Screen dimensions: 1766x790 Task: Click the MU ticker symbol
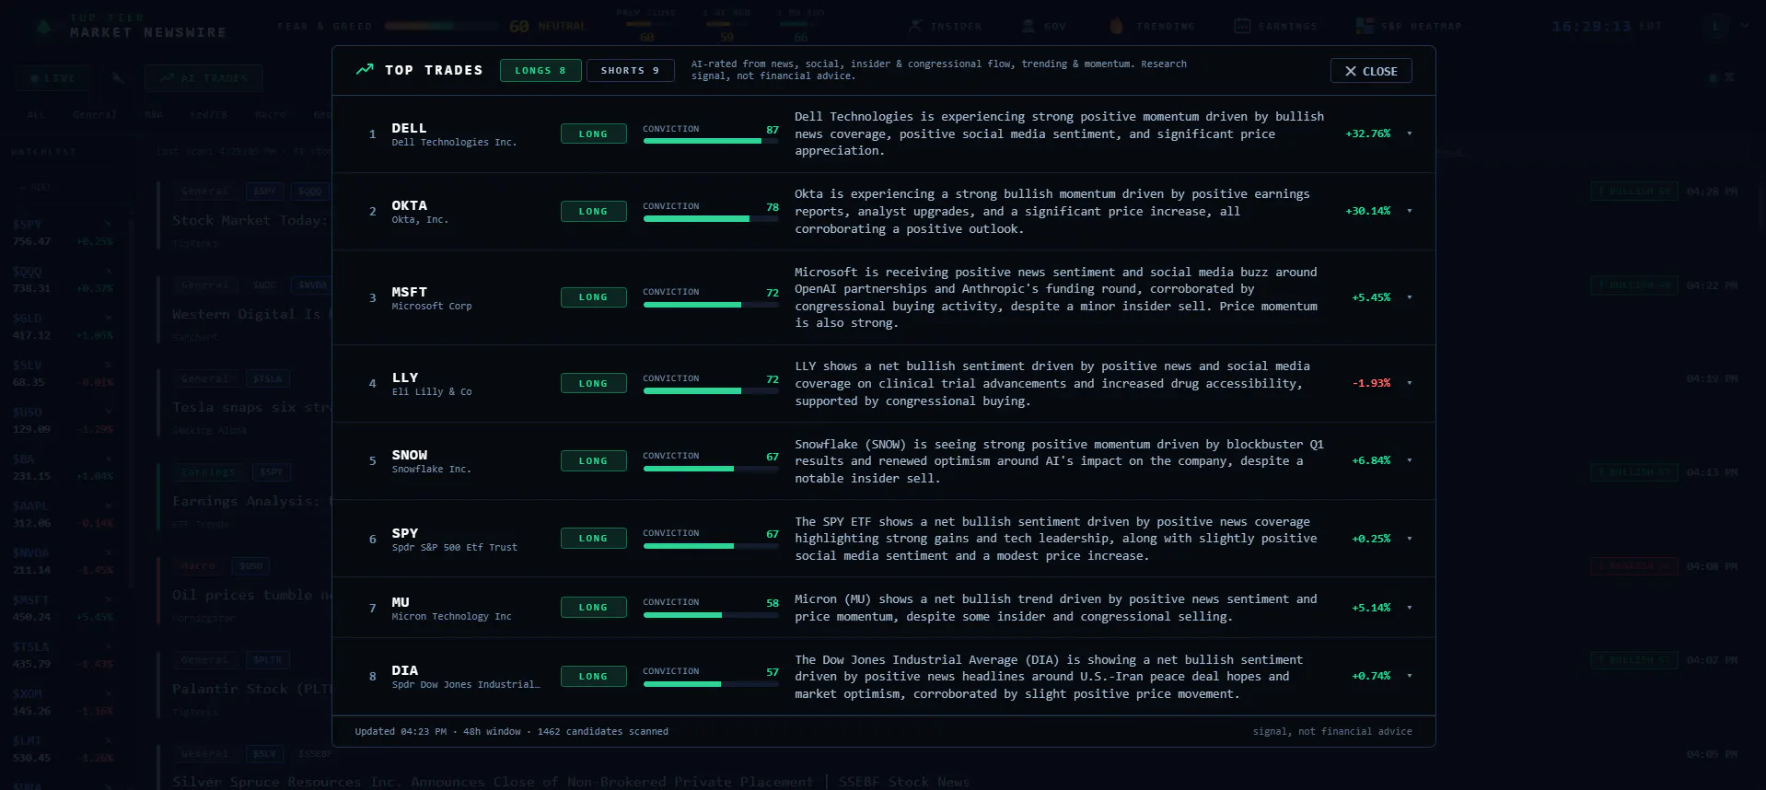click(x=401, y=602)
